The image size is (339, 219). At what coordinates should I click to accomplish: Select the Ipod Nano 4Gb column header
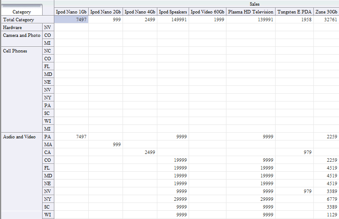point(140,12)
